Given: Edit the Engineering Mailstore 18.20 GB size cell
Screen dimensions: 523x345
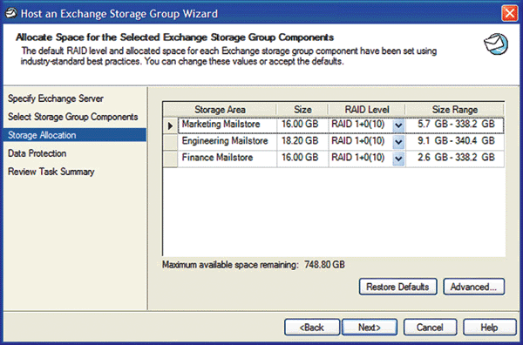Looking at the screenshot, I should coord(302,141).
